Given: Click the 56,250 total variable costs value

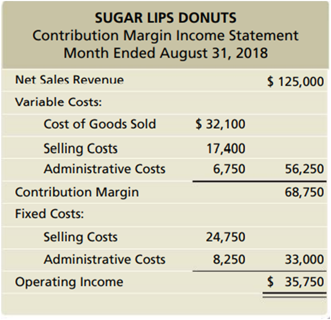Looking at the screenshot, I should click(x=306, y=169).
